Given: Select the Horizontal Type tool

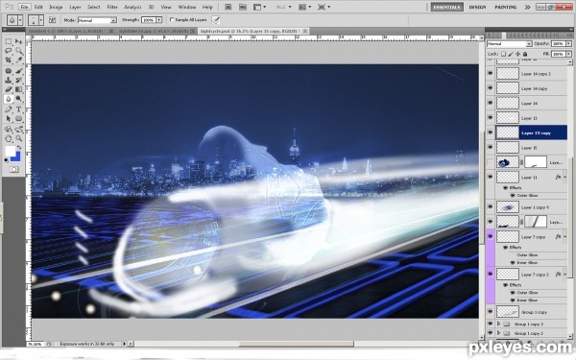Looking at the screenshot, I should coord(18,109).
